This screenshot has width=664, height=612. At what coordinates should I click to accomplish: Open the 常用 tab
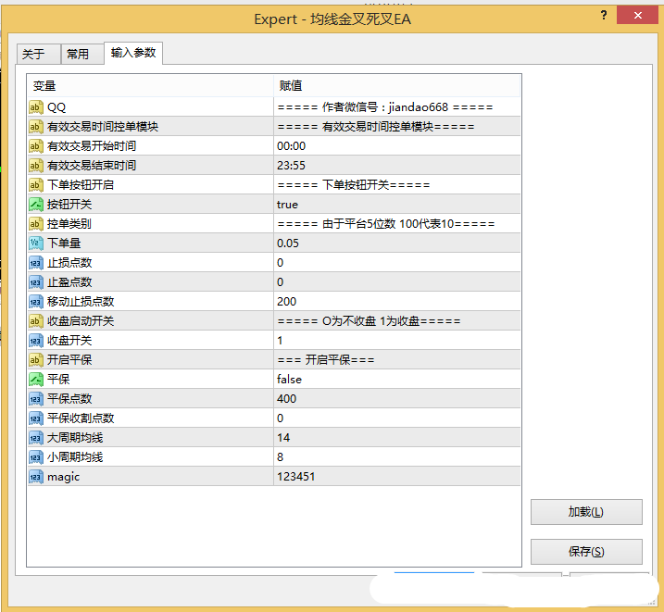coord(78,55)
